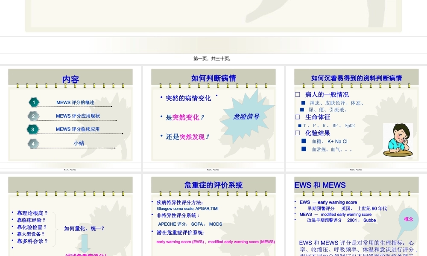Select the MEWS 评分临床应用 entry
This screenshot has width=427, height=256.
click(x=78, y=129)
